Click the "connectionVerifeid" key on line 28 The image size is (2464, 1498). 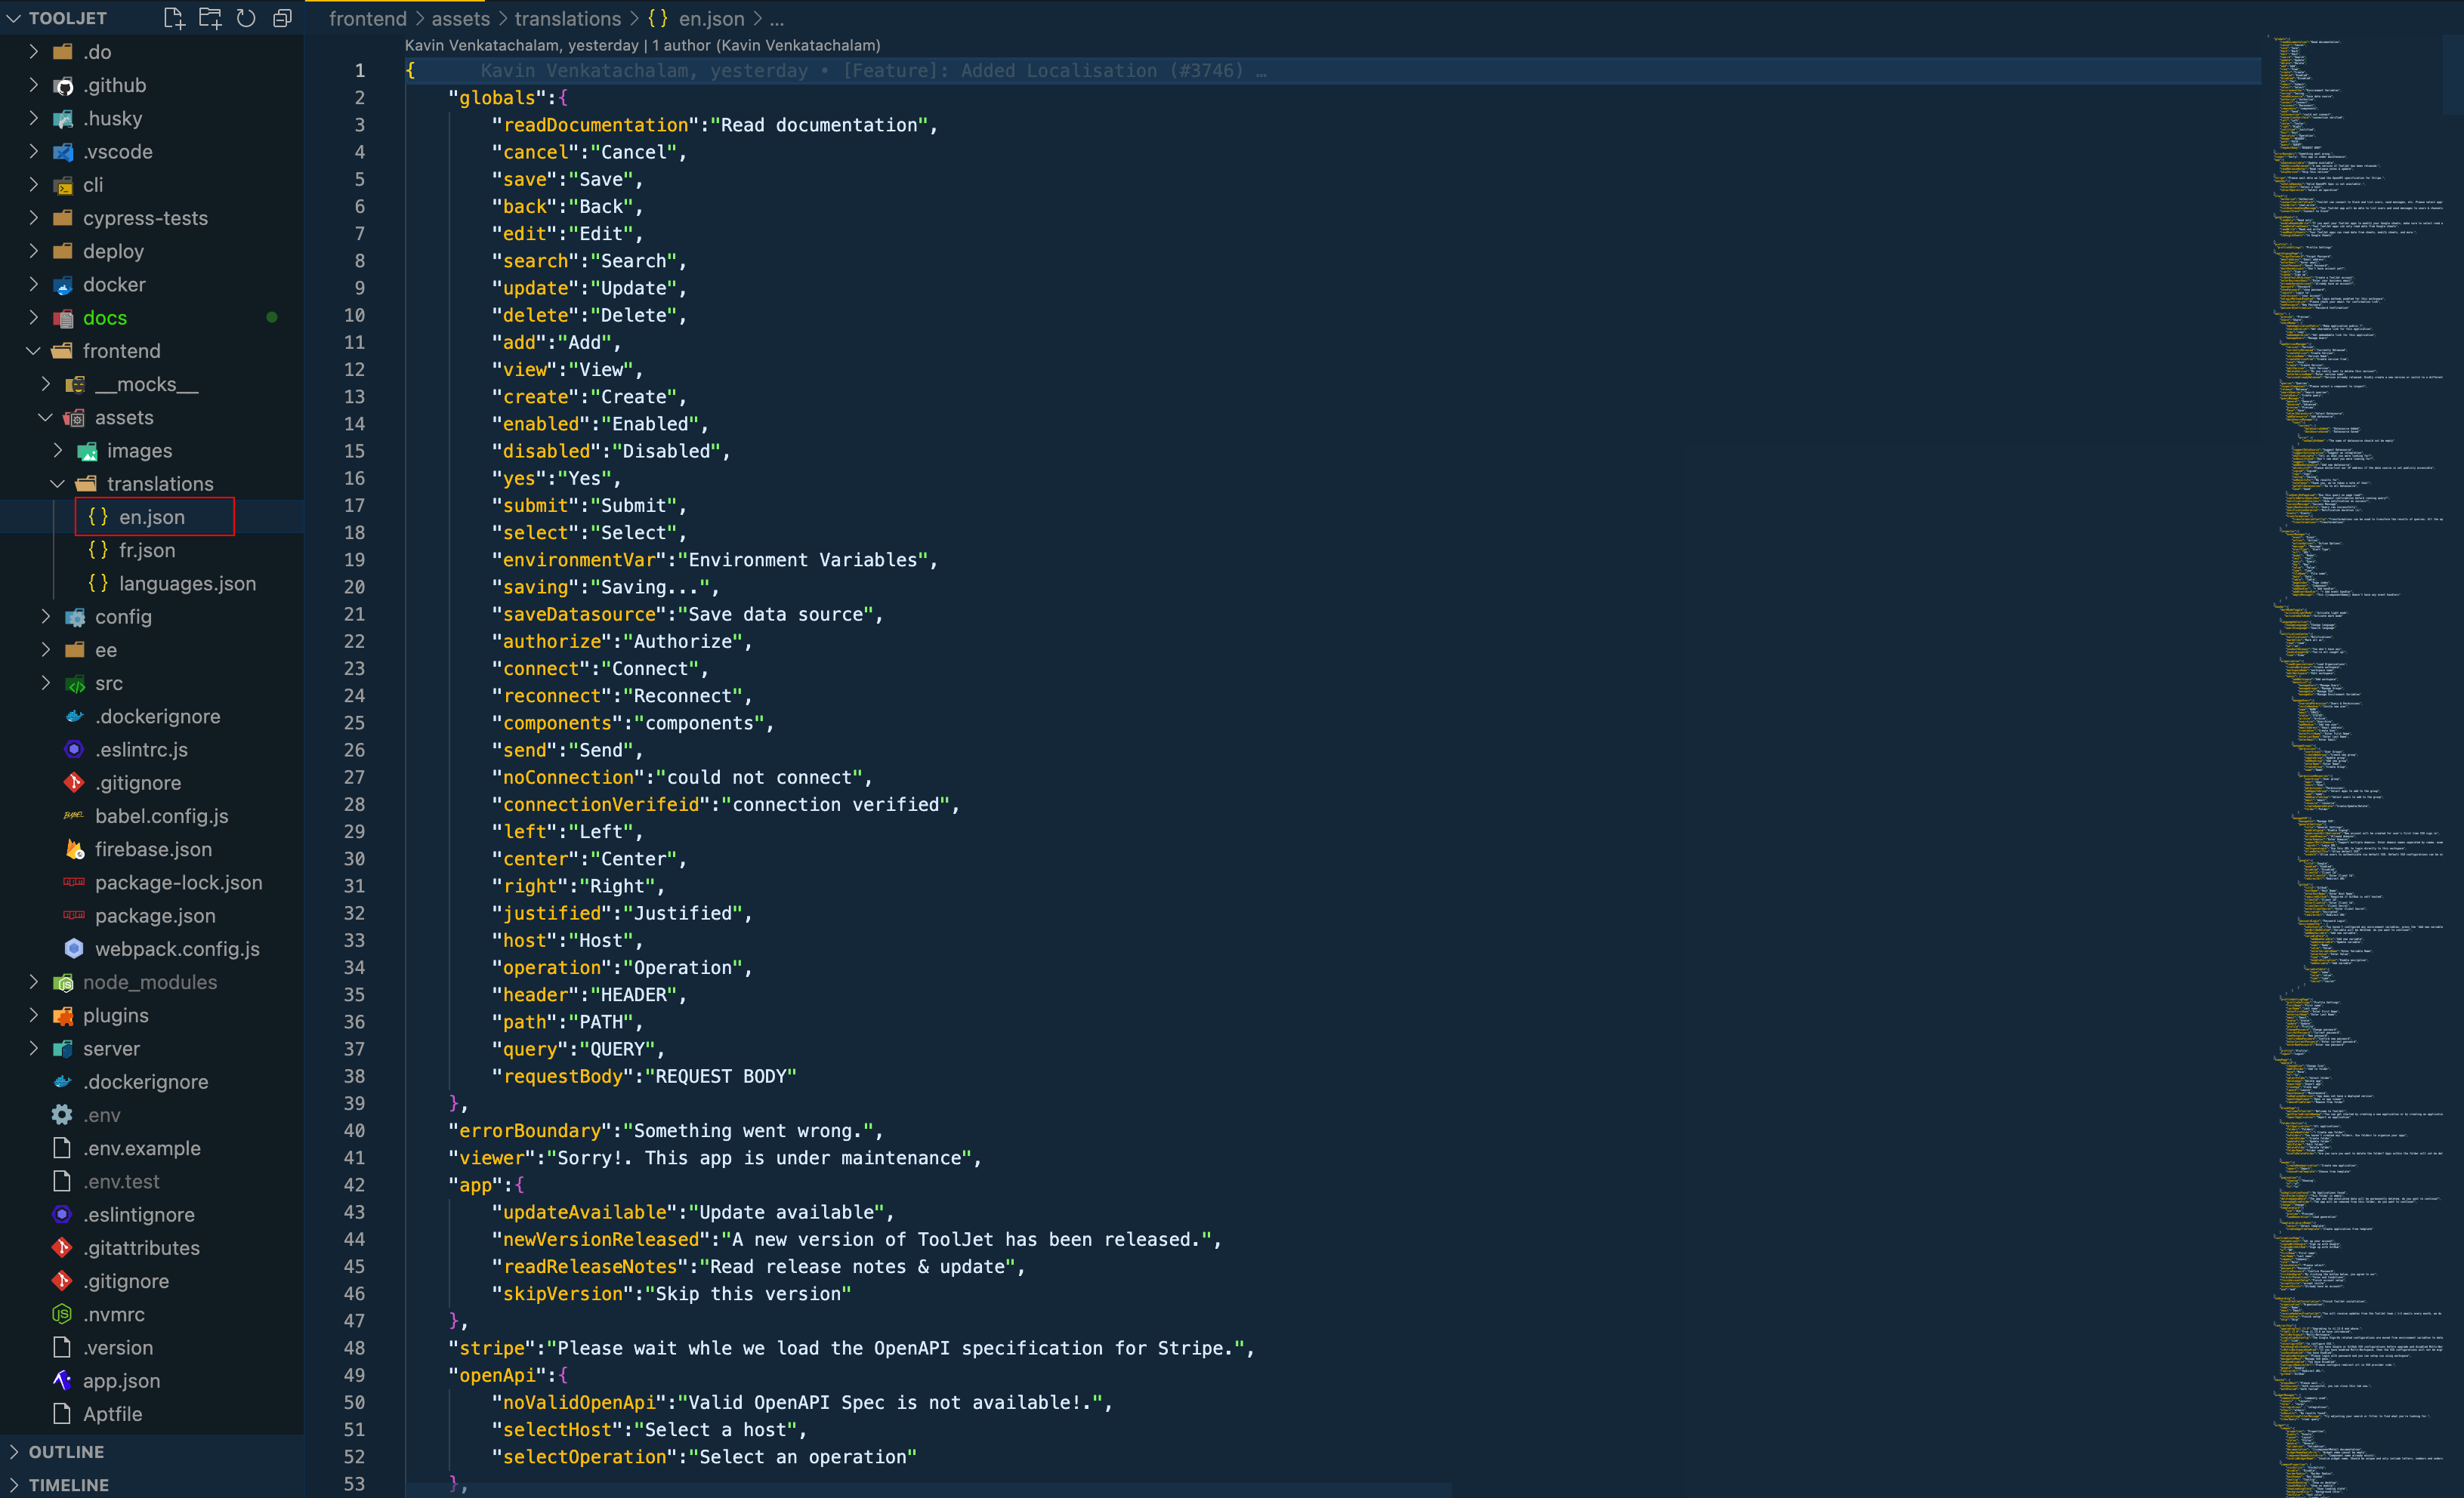pos(601,804)
